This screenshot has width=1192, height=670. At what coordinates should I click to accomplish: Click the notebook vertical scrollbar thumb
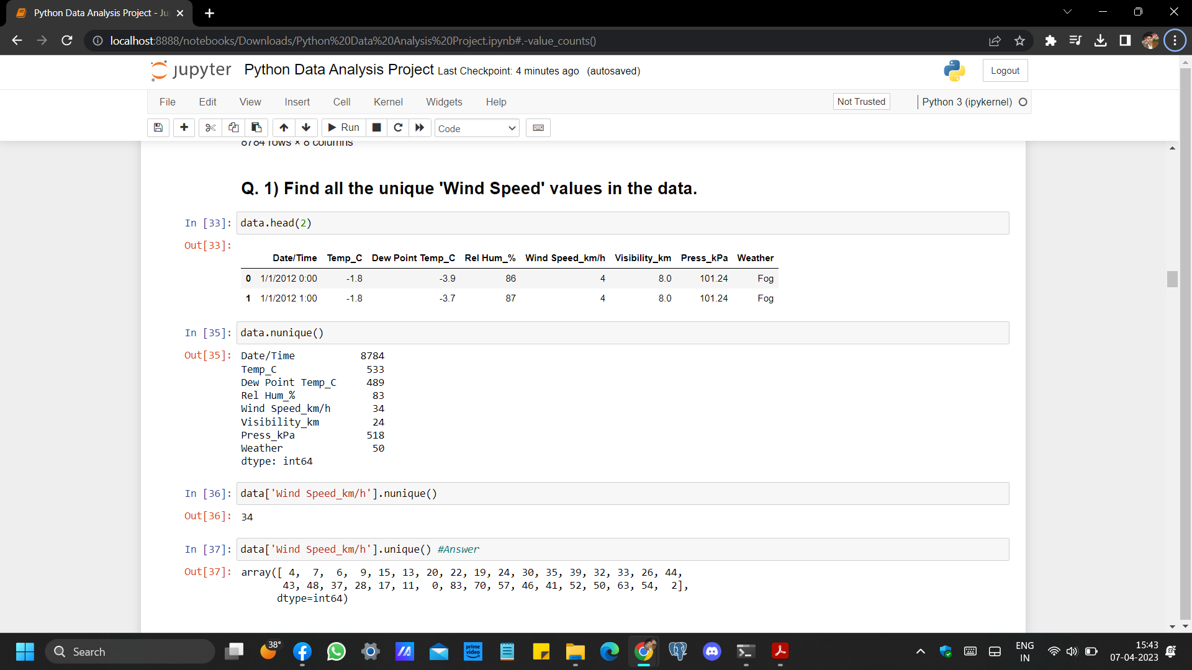(1172, 279)
